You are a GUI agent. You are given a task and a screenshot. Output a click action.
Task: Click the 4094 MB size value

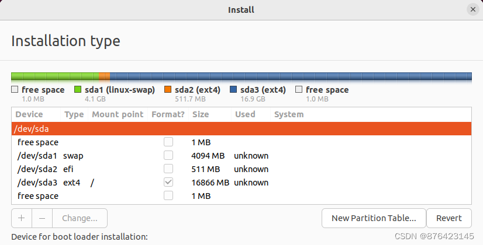(208, 156)
